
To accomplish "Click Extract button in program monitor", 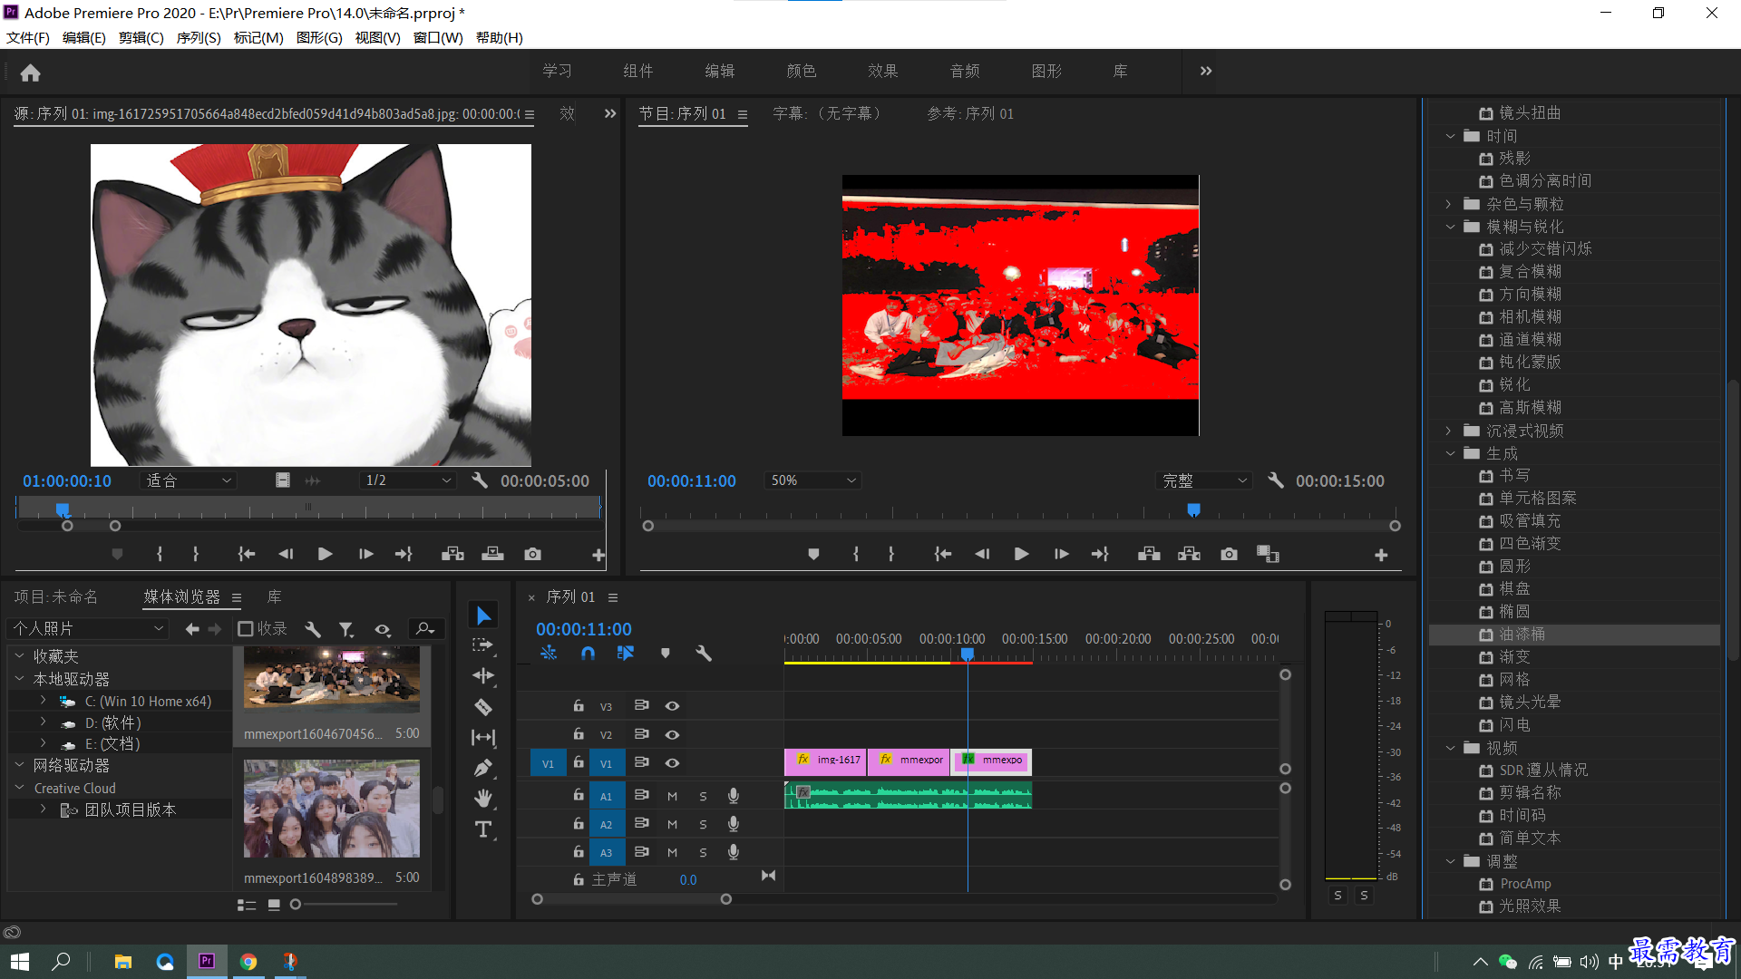I will (x=1189, y=554).
